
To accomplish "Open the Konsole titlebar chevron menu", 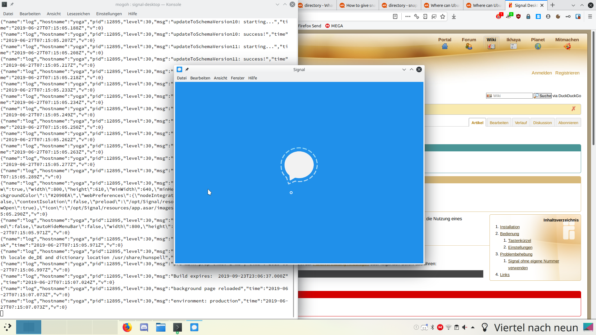I will 277,4.
